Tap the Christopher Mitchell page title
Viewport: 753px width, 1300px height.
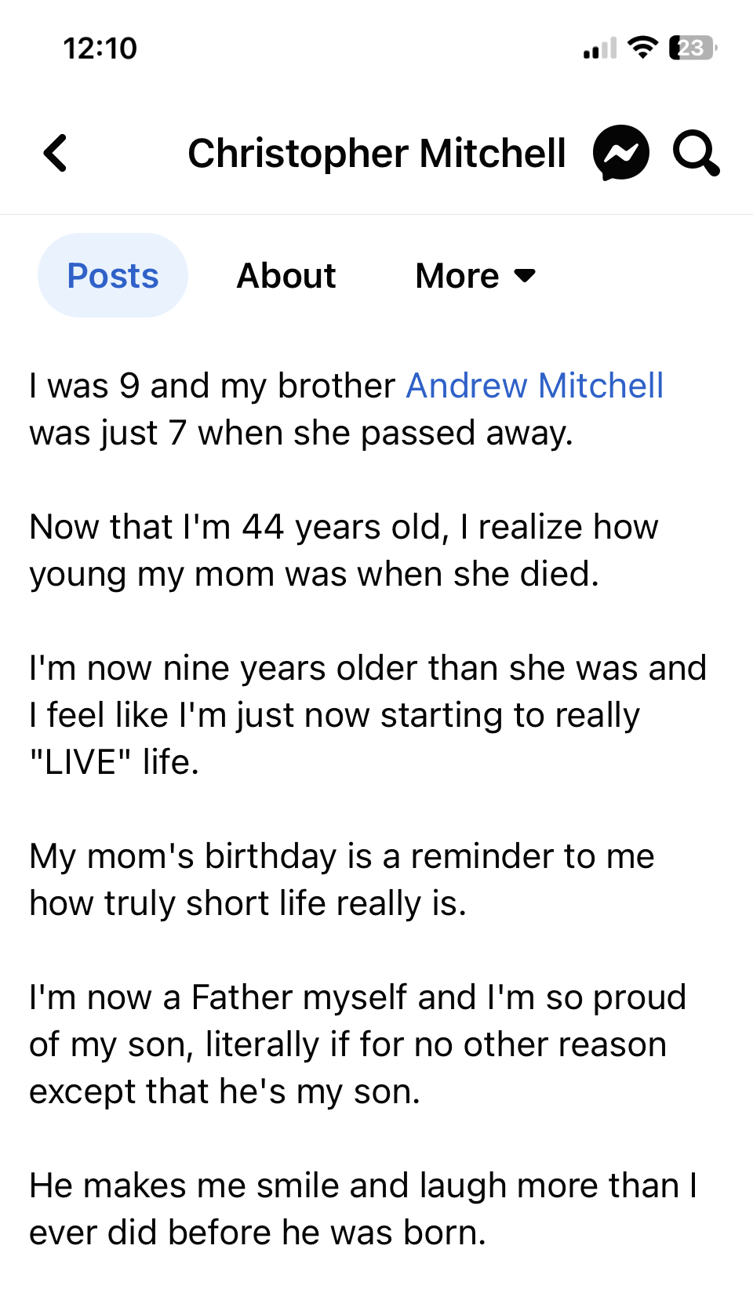(376, 153)
